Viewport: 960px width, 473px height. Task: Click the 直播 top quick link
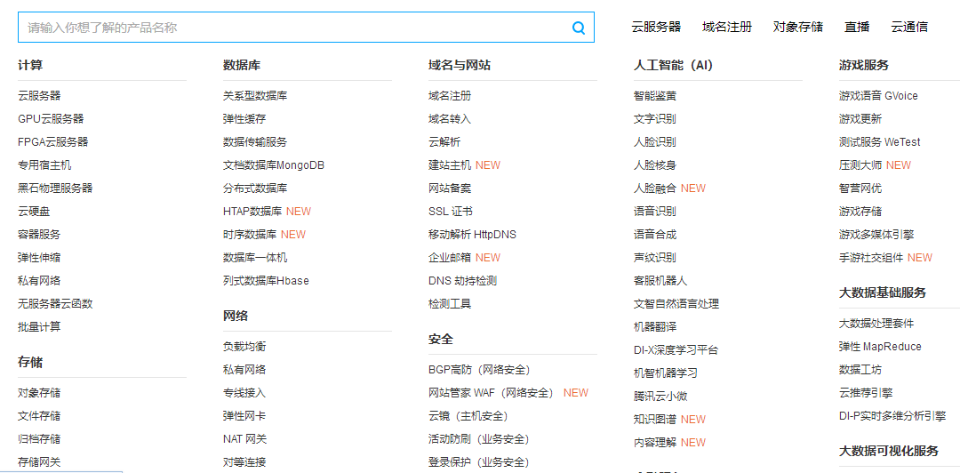pyautogui.click(x=857, y=27)
